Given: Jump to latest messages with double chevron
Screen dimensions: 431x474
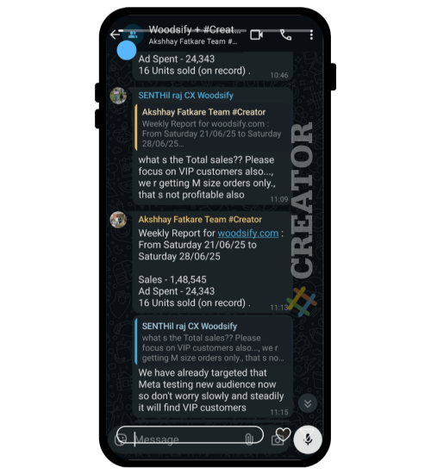Looking at the screenshot, I should [308, 403].
